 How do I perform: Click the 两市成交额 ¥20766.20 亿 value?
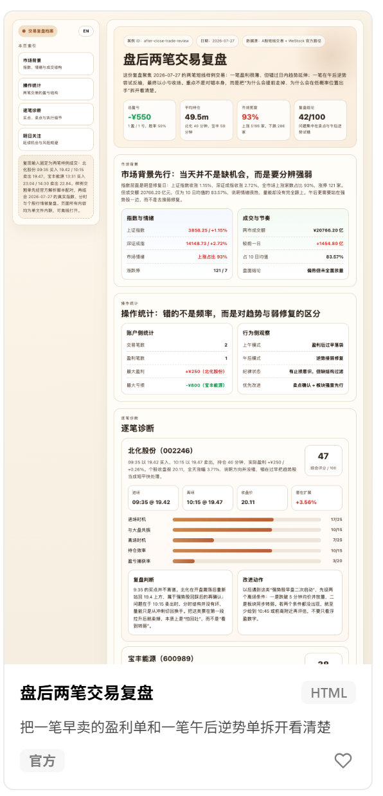[x=328, y=230]
